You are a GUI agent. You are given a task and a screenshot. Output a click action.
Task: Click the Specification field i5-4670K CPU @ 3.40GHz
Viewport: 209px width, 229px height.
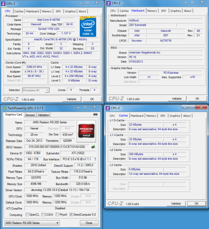click(61, 39)
